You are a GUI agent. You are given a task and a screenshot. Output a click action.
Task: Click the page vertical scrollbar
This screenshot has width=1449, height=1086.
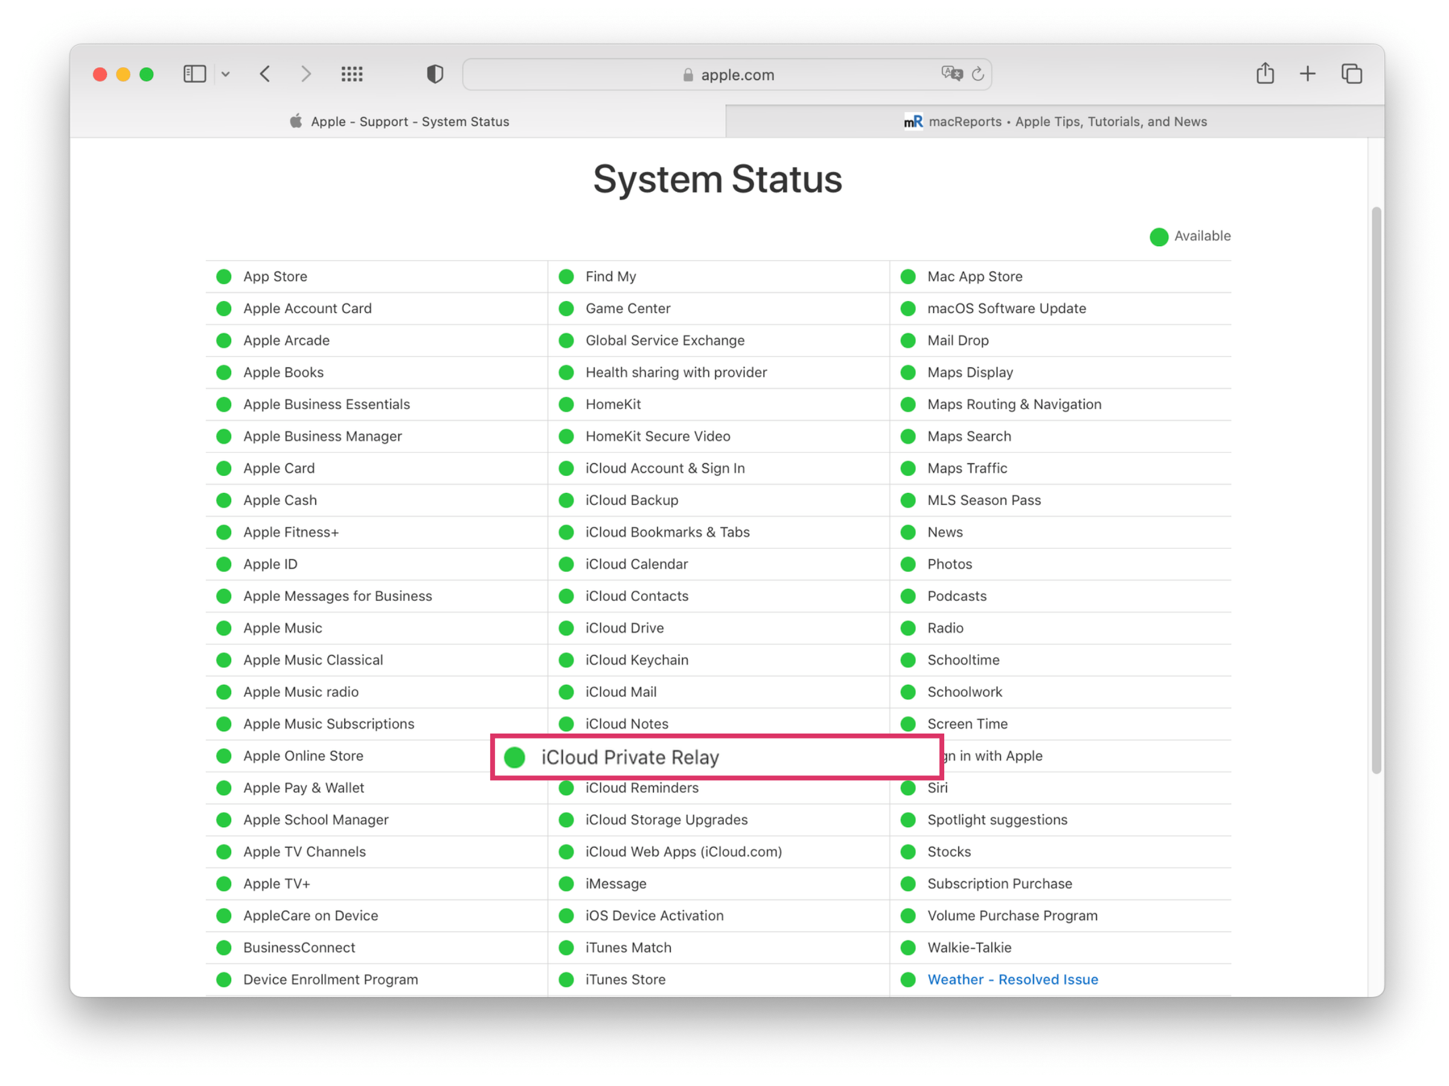click(x=1377, y=491)
